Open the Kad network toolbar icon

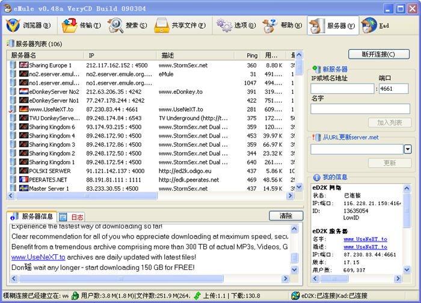click(367, 25)
